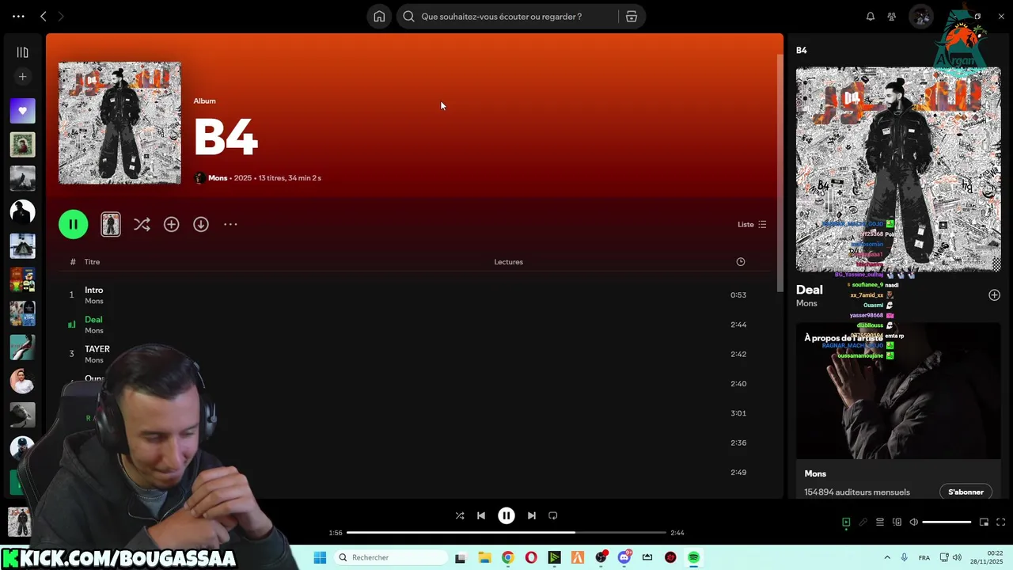Adjust the Spotify volume slider
This screenshot has height=570, width=1013.
[x=947, y=522]
